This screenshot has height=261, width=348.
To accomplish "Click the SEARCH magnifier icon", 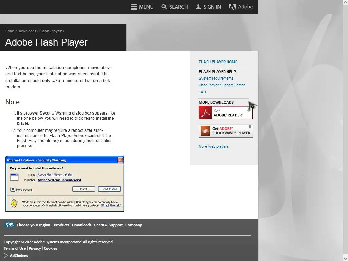I will [x=164, y=7].
